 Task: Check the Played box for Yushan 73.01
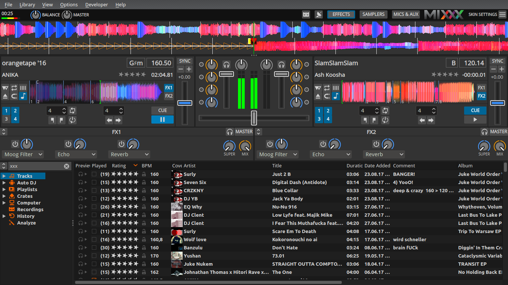(x=94, y=256)
